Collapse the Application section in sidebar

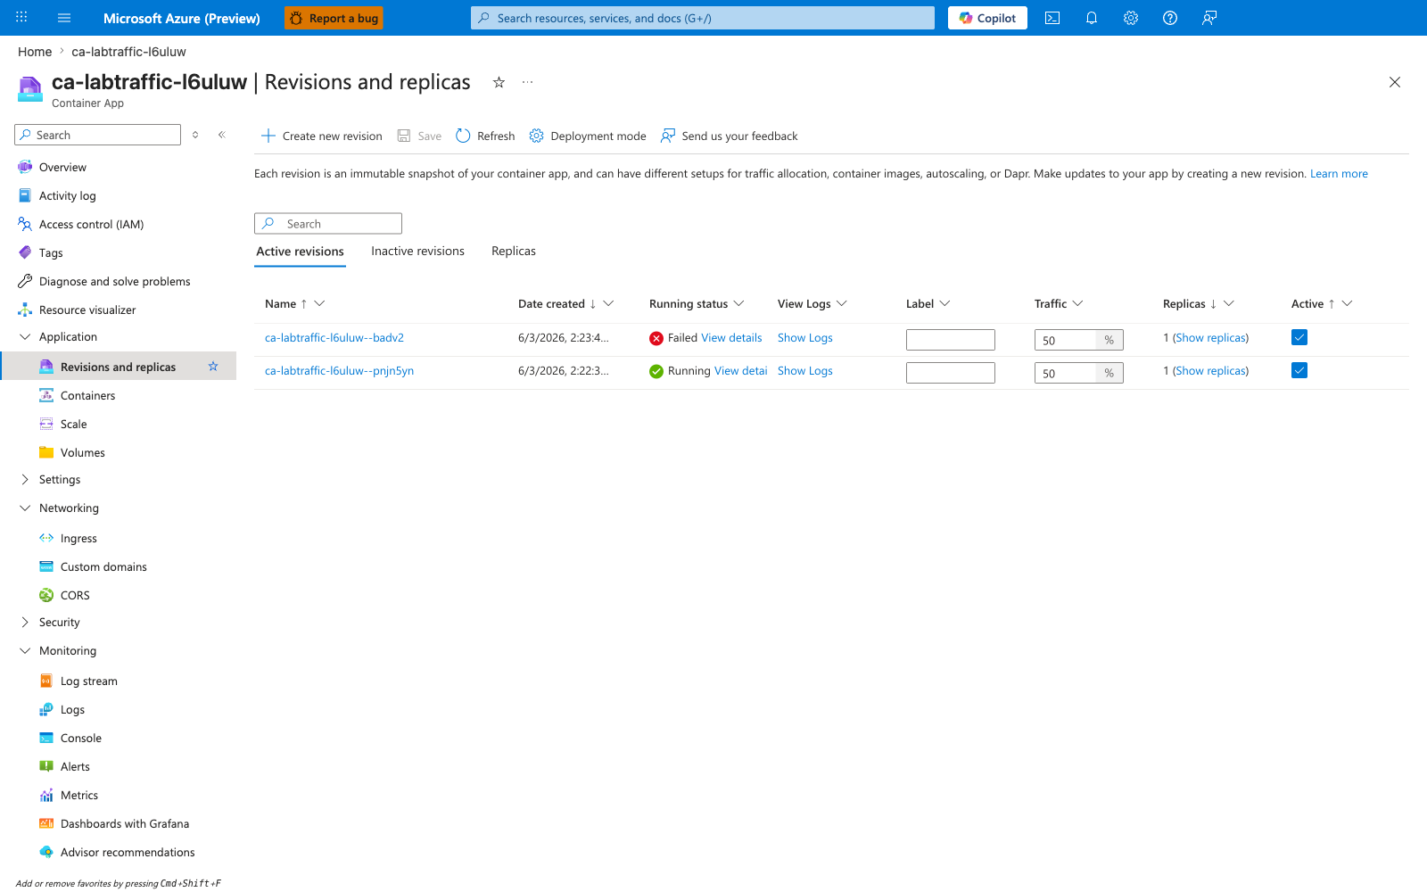click(25, 336)
